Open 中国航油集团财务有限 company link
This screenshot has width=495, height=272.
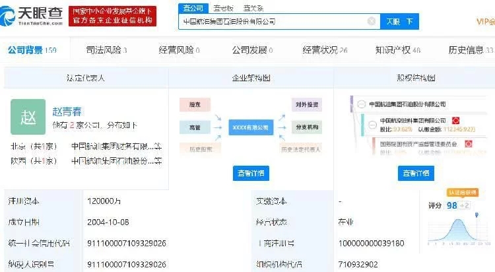pyautogui.click(x=116, y=147)
